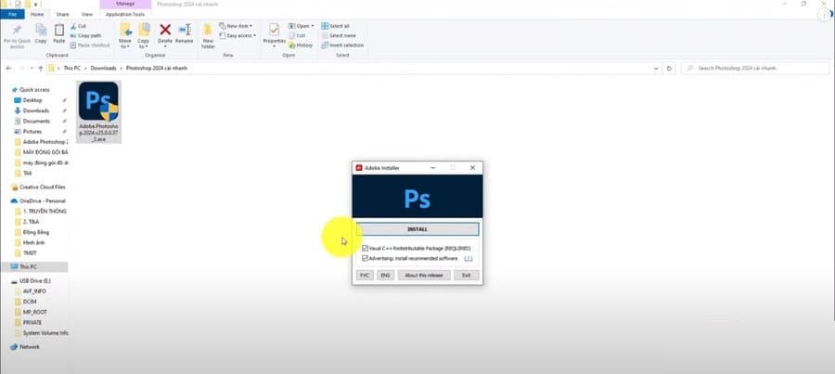This screenshot has height=374, width=835.
Task: Open recent locations dropdown arrow
Action: [x=32, y=68]
